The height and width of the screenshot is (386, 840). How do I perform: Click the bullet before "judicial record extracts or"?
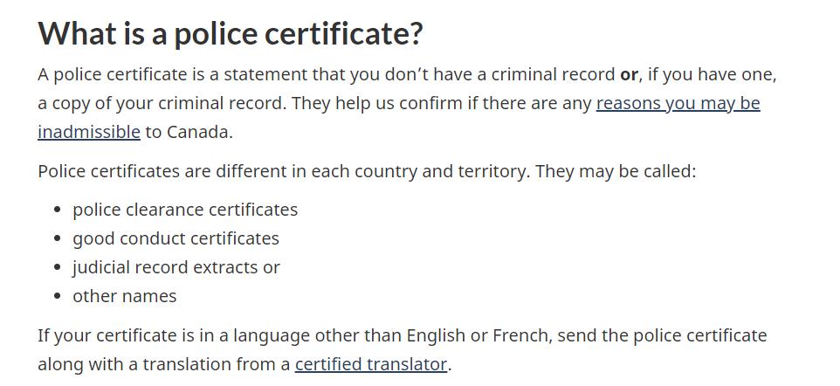coord(57,268)
